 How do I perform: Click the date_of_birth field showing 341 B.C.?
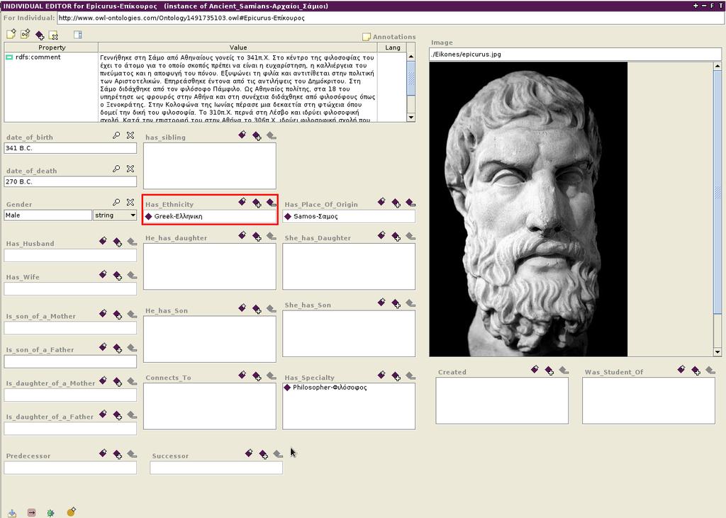tap(70, 148)
